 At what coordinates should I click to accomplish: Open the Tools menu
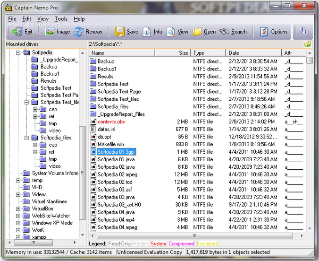[x=61, y=19]
